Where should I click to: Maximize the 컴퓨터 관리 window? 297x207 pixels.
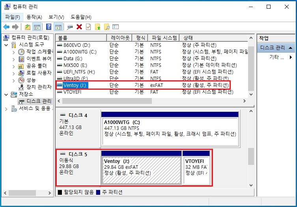269,7
